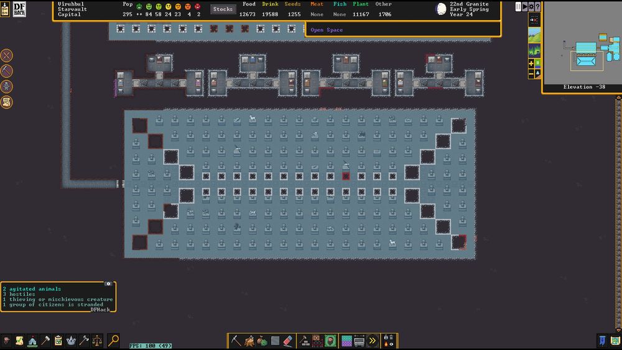Click 'thieving or mischievous creature' notification
The image size is (622, 350).
pyautogui.click(x=58, y=299)
